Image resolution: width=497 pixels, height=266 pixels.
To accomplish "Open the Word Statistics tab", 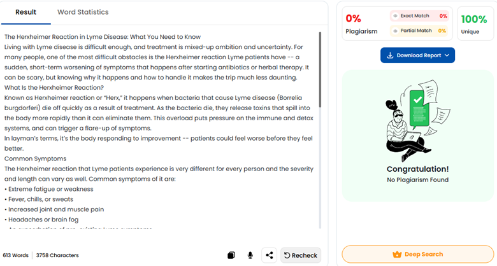I will [x=83, y=12].
